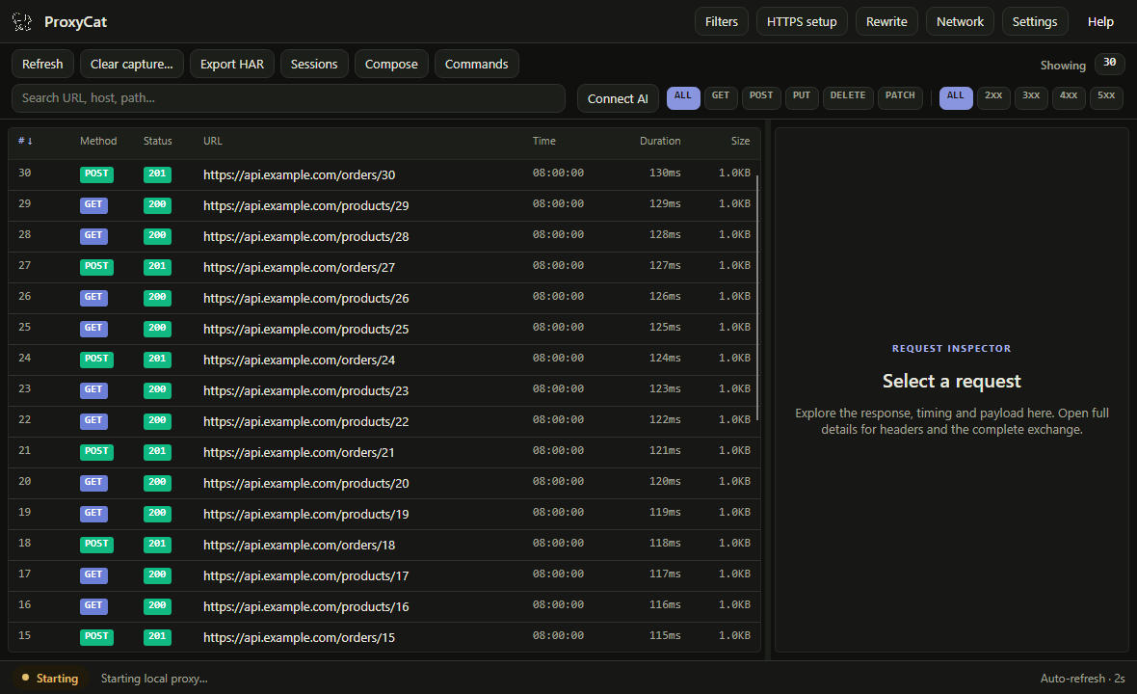Sort by the Time column header
The width and height of the screenshot is (1137, 694).
(543, 141)
